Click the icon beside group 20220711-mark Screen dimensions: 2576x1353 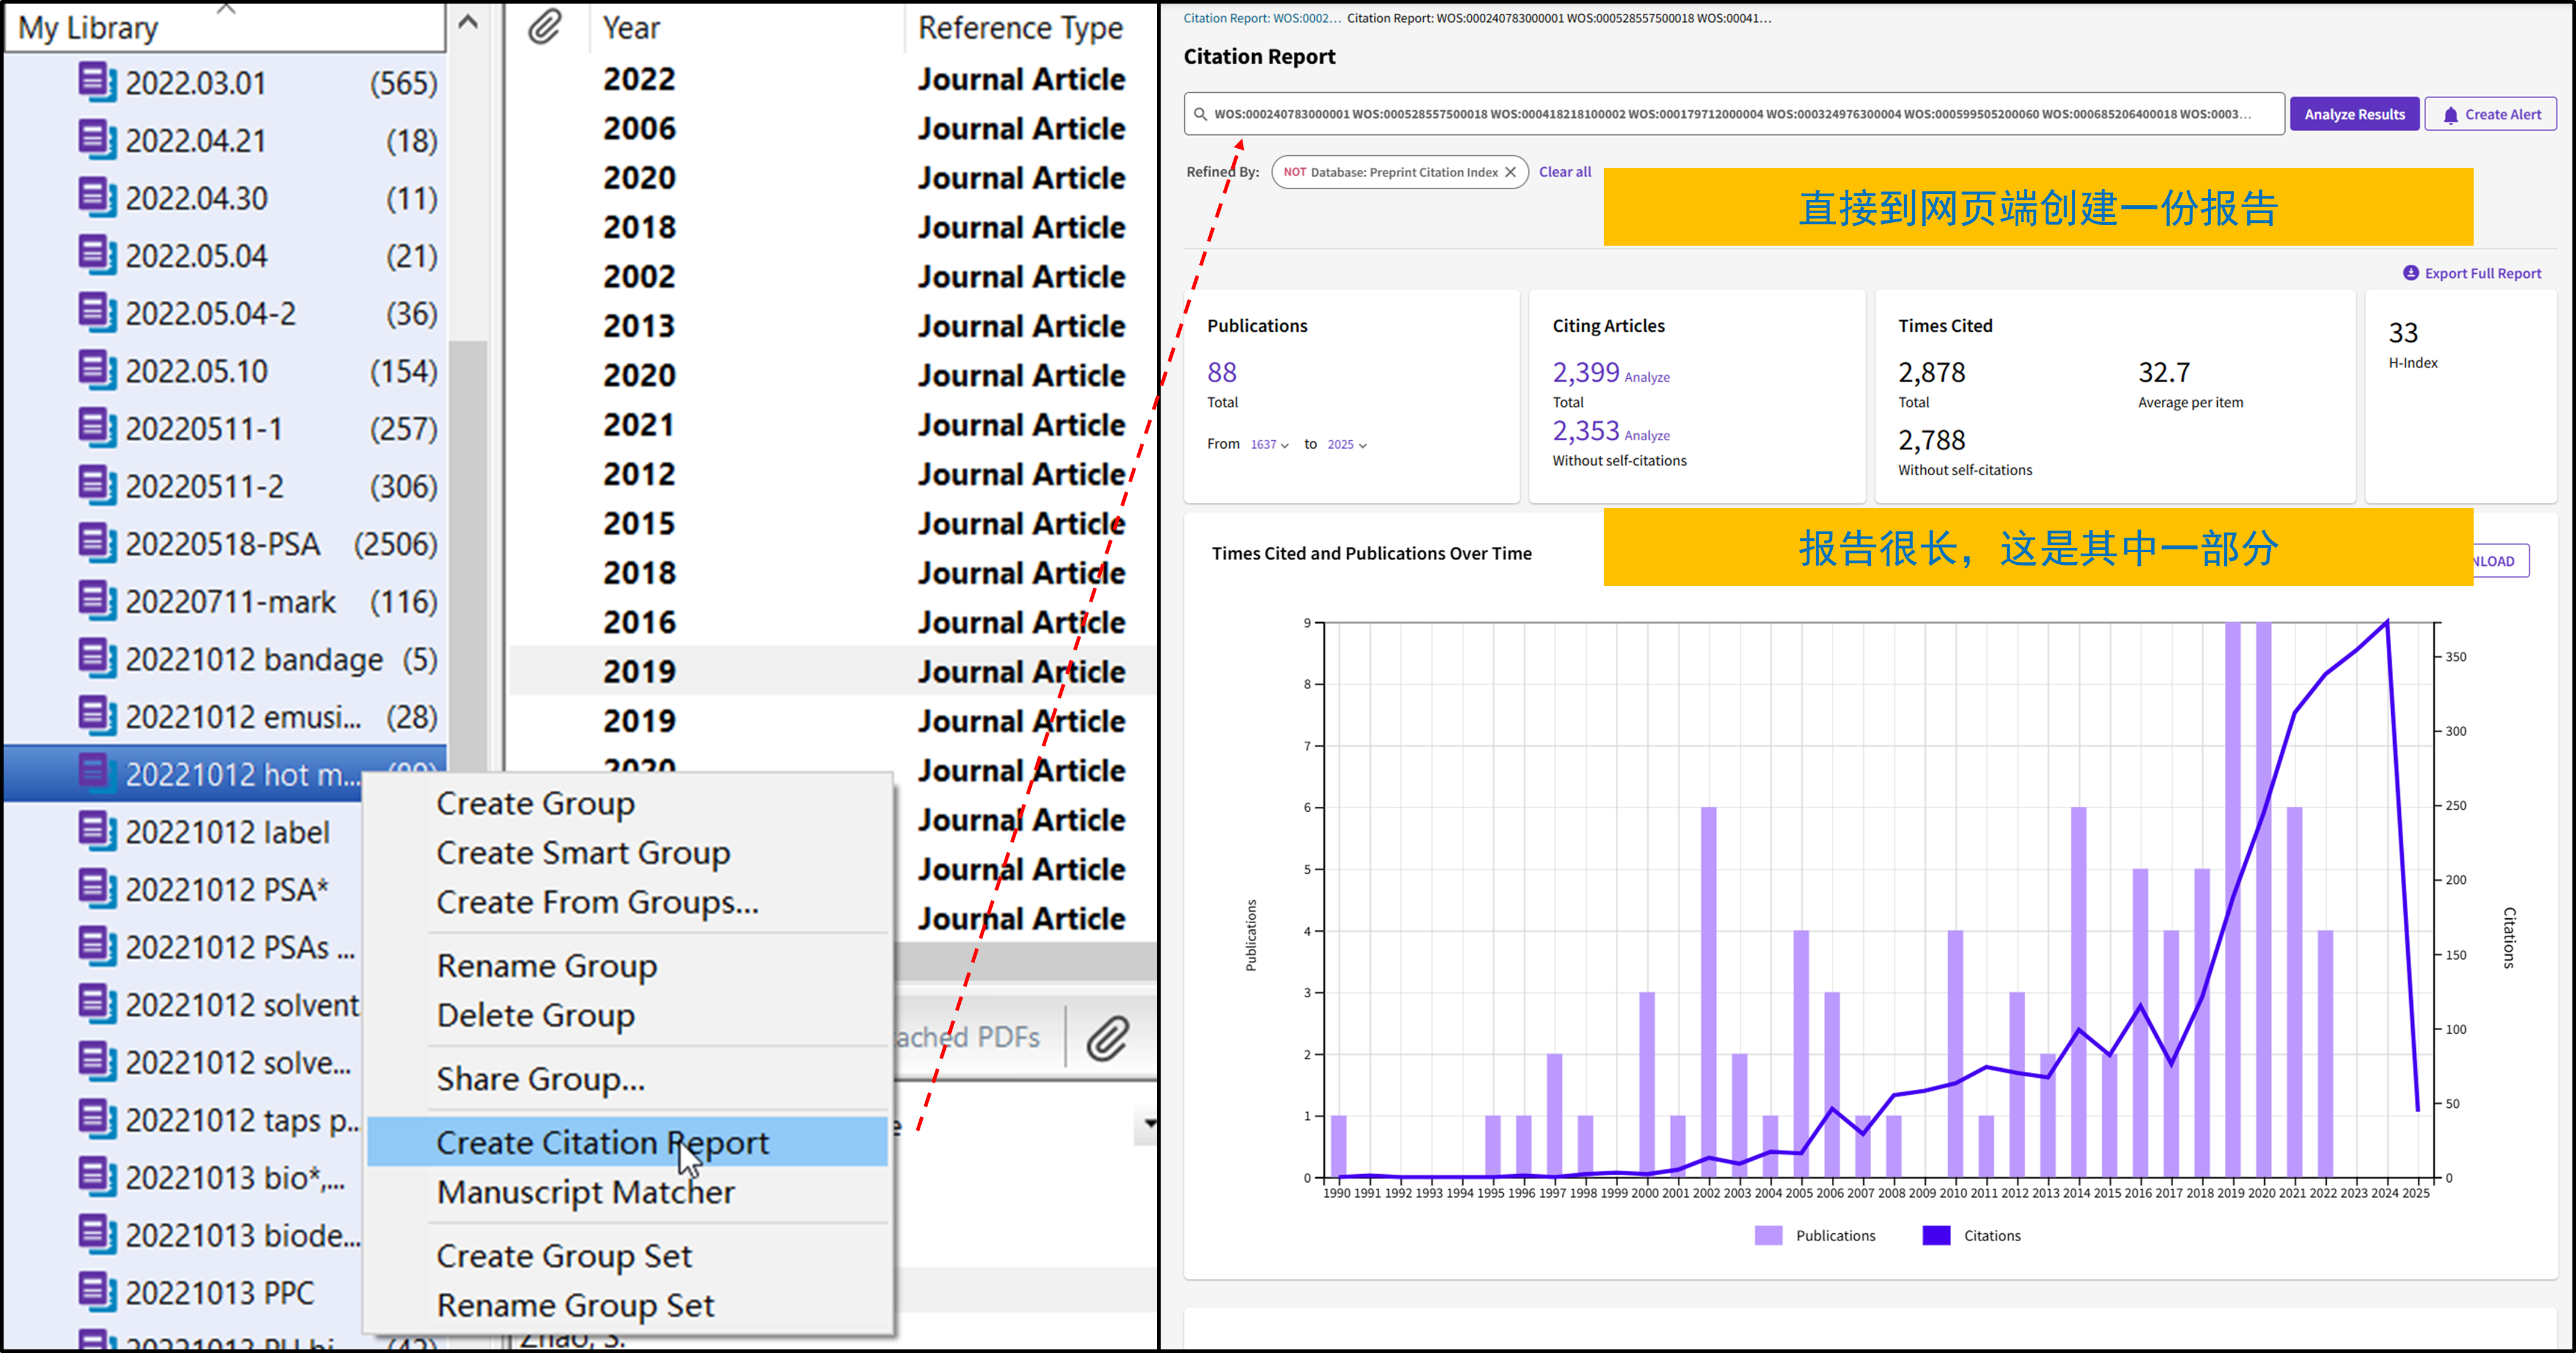coord(97,600)
